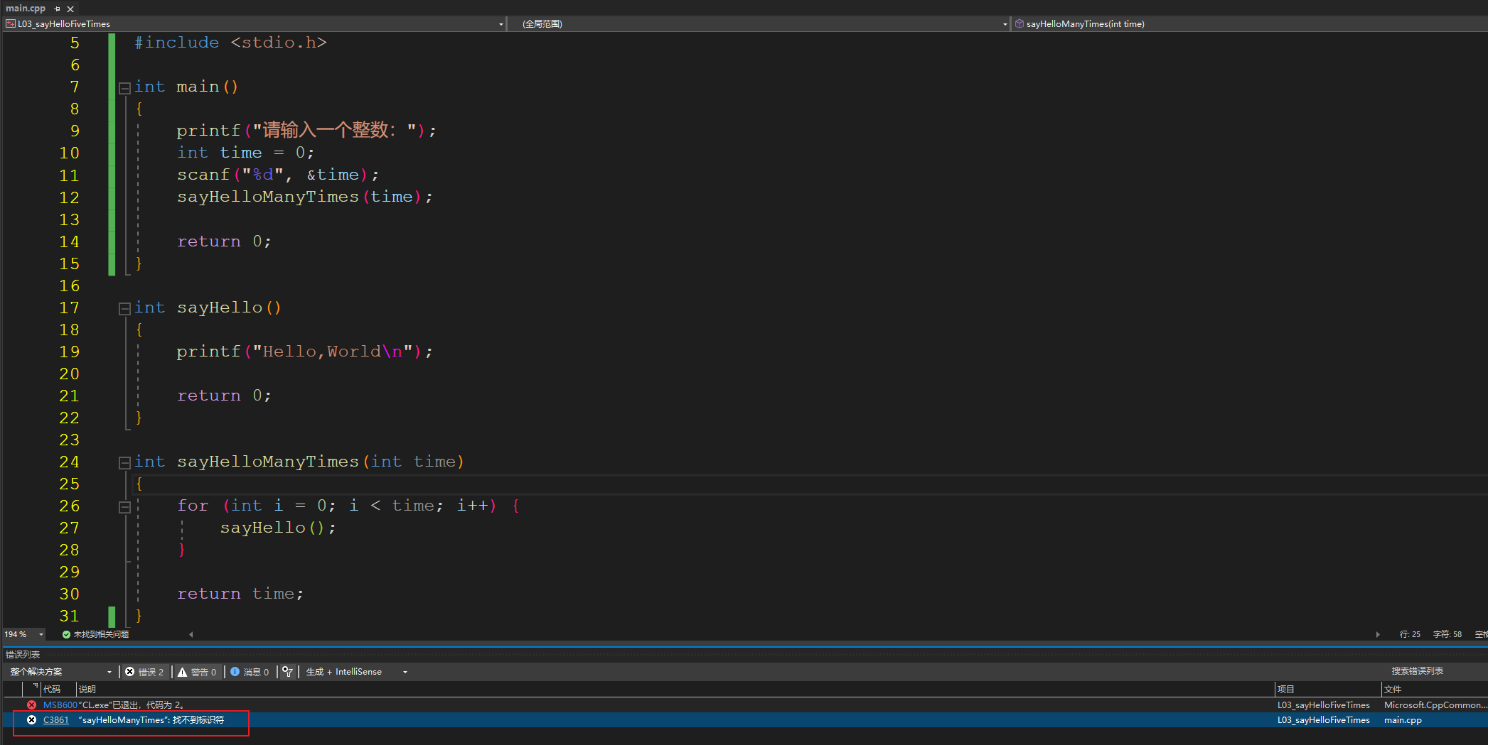Open the C3861 error code link
Image resolution: width=1488 pixels, height=745 pixels.
(x=55, y=720)
